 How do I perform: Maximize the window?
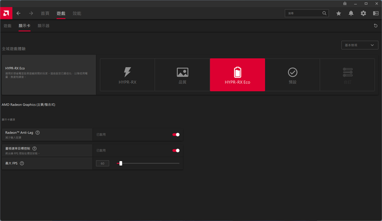[366, 4]
